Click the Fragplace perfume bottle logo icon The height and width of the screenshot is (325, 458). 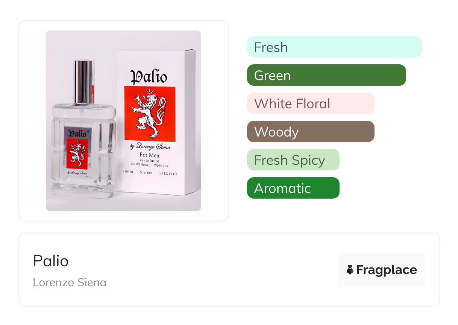pyautogui.click(x=350, y=270)
